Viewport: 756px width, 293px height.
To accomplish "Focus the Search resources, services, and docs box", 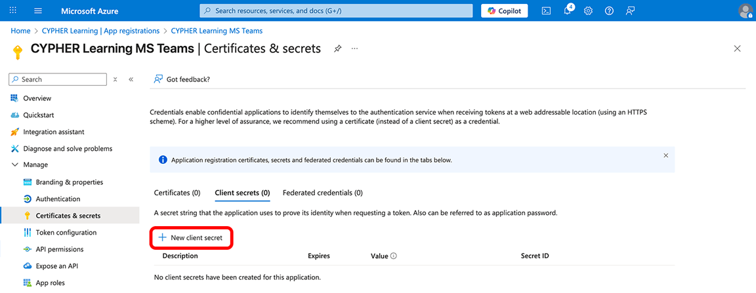I will 336,10.
